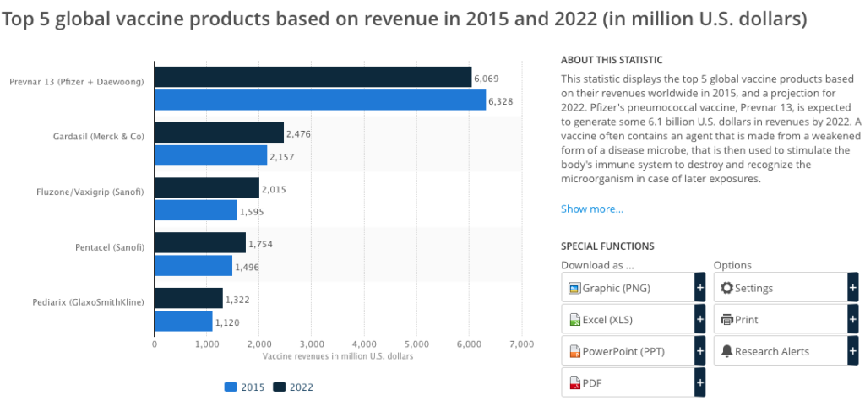Expand the plus next to PDF
The width and height of the screenshot is (865, 417).
coord(700,382)
